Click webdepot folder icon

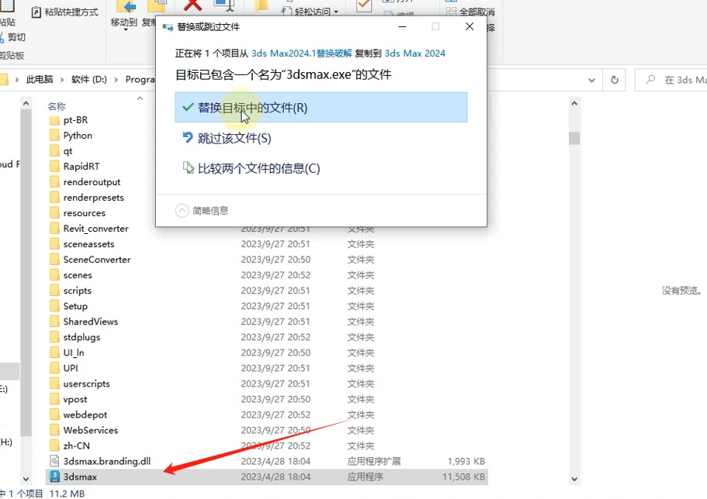pos(54,415)
